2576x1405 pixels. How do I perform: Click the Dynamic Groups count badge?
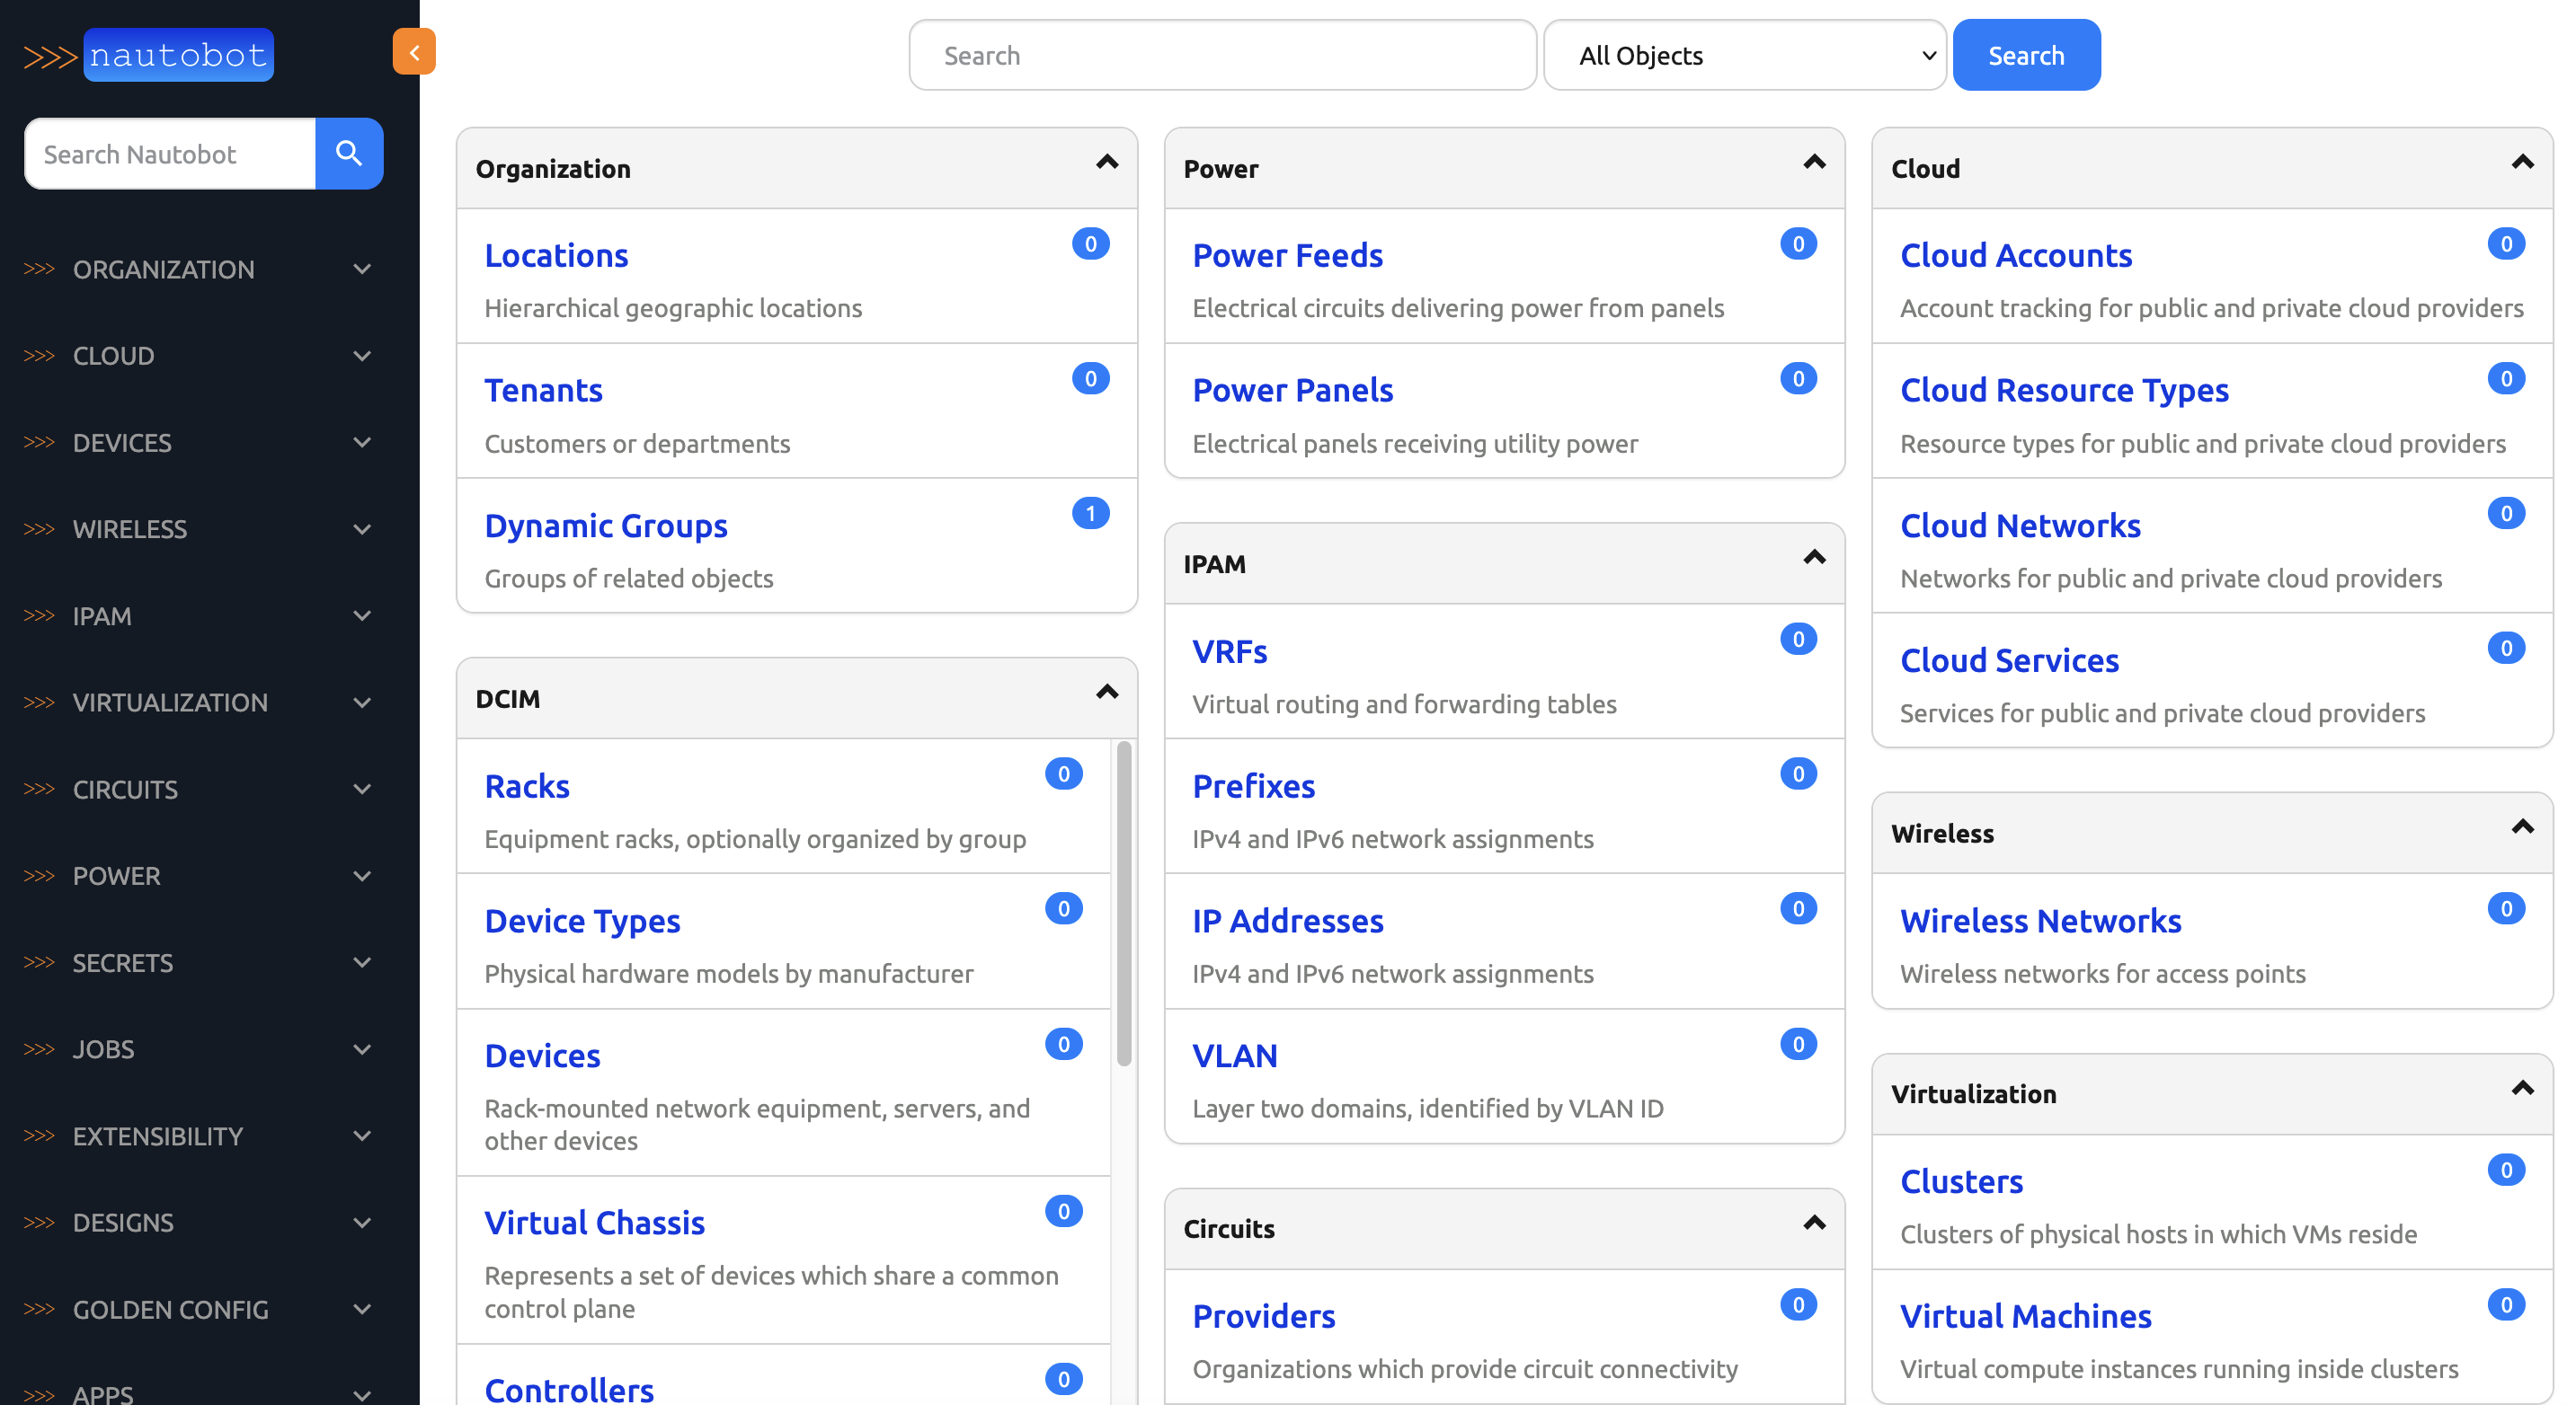click(1090, 513)
